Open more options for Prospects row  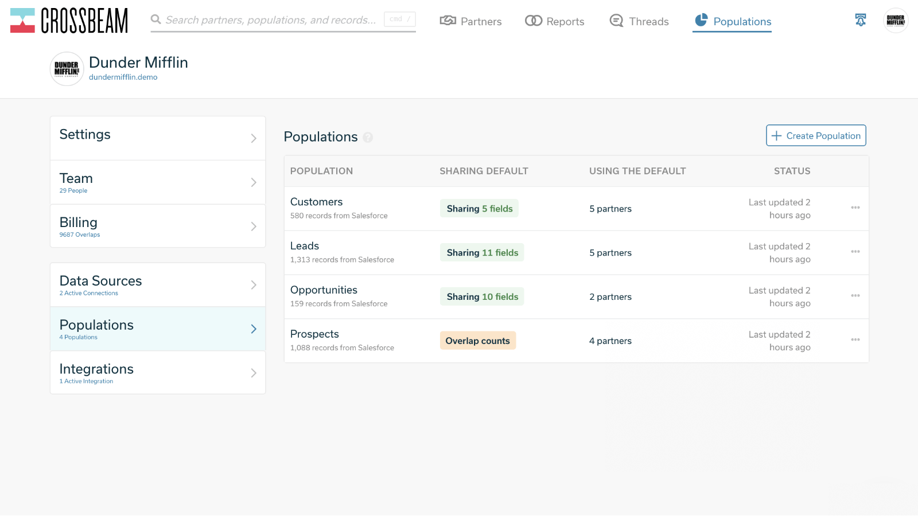coord(855,340)
